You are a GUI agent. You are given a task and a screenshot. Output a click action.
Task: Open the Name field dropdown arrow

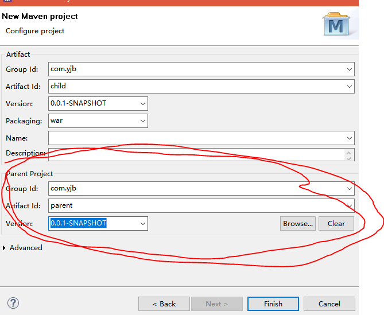[349, 138]
